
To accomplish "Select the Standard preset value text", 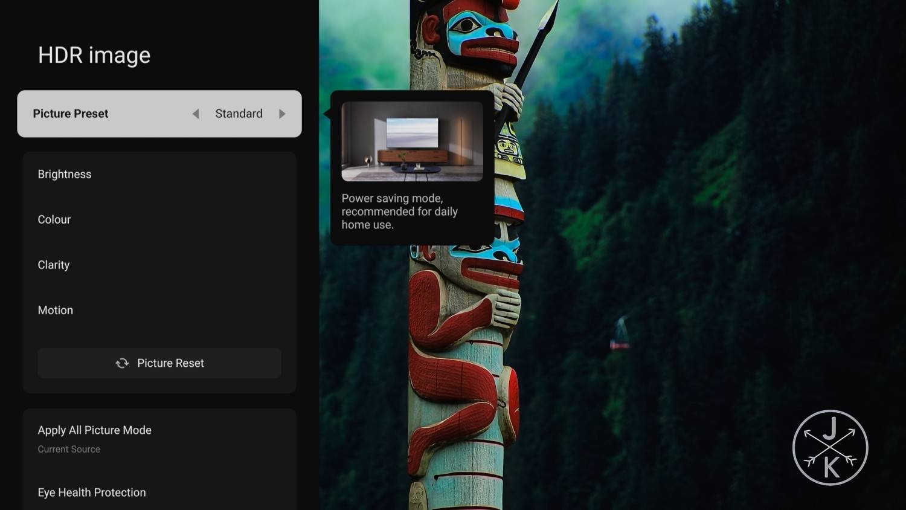I will click(239, 114).
